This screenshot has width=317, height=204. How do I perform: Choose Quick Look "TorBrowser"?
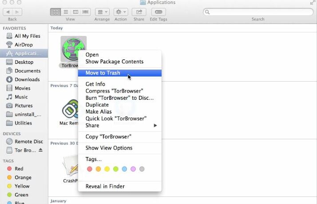coord(120,118)
